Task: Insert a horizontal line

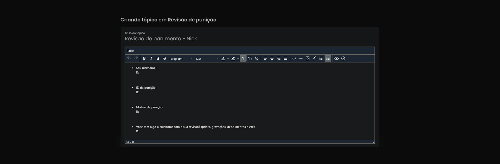Action: 301,58
